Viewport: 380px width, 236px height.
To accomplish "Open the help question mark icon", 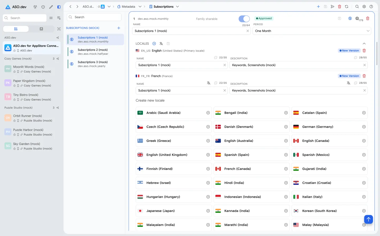I will (371, 7).
